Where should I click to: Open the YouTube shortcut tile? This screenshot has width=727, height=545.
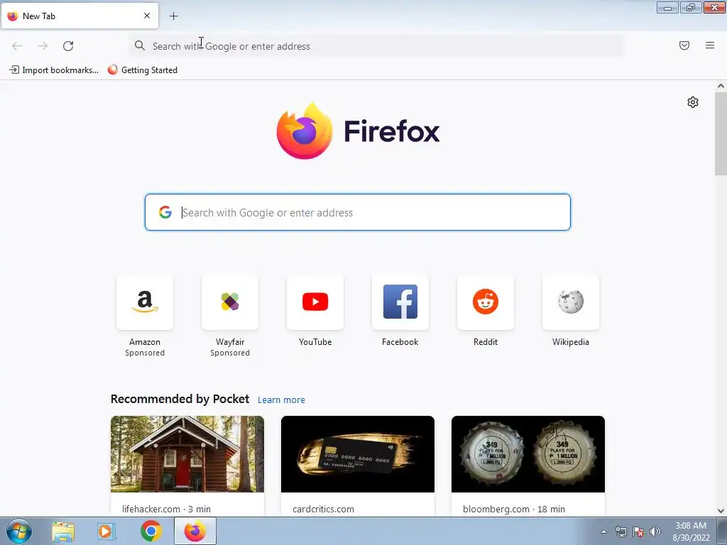[315, 302]
